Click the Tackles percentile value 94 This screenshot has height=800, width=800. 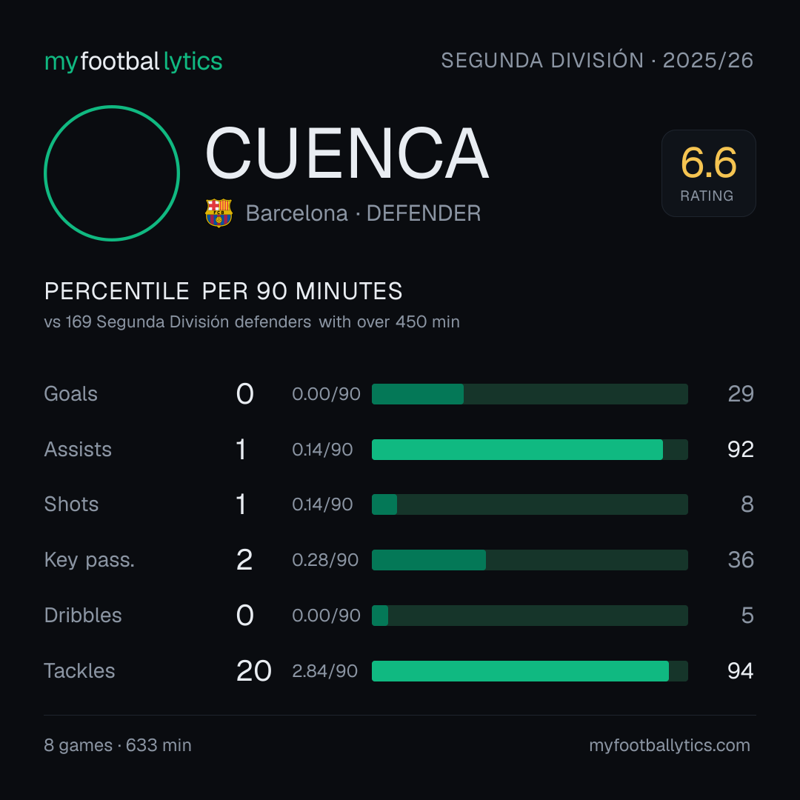point(740,671)
